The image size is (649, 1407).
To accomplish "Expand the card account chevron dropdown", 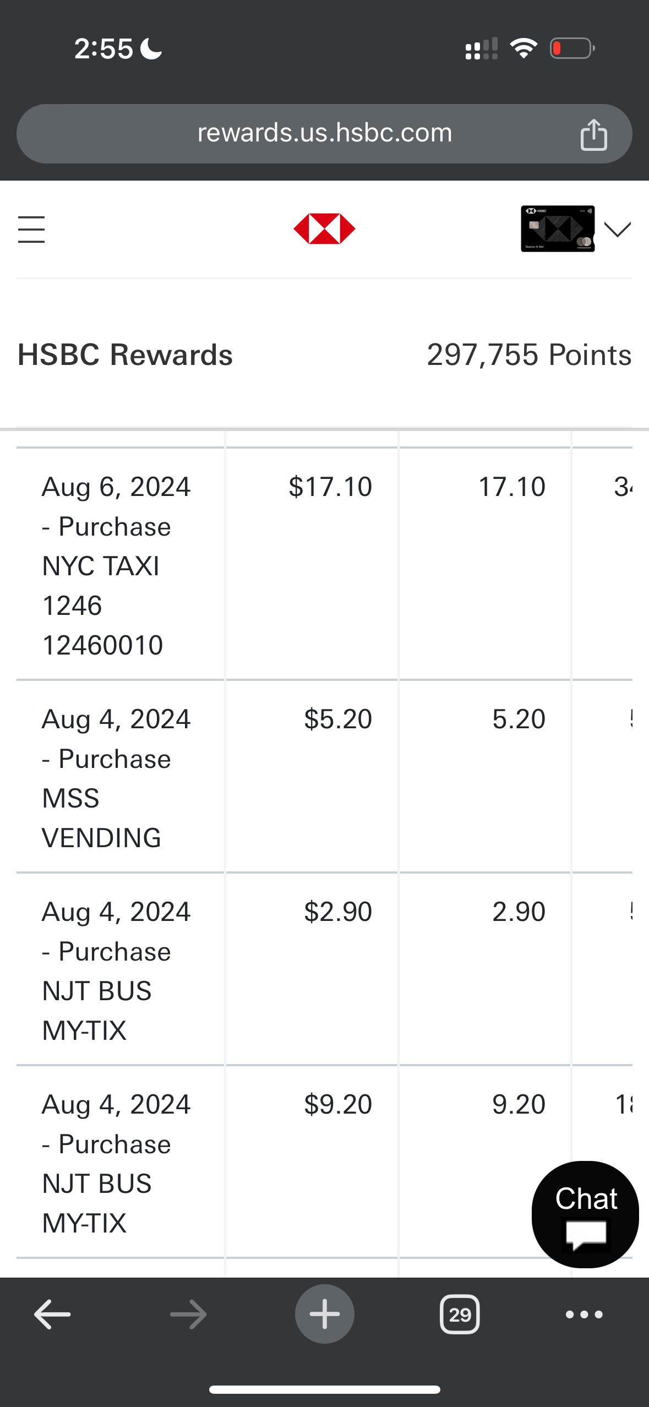I will point(617,229).
